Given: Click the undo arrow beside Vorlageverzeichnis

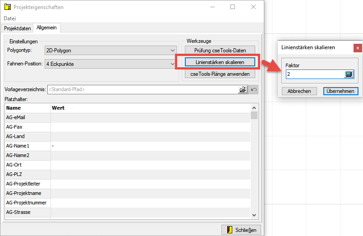Looking at the screenshot, I should pyautogui.click(x=254, y=89).
